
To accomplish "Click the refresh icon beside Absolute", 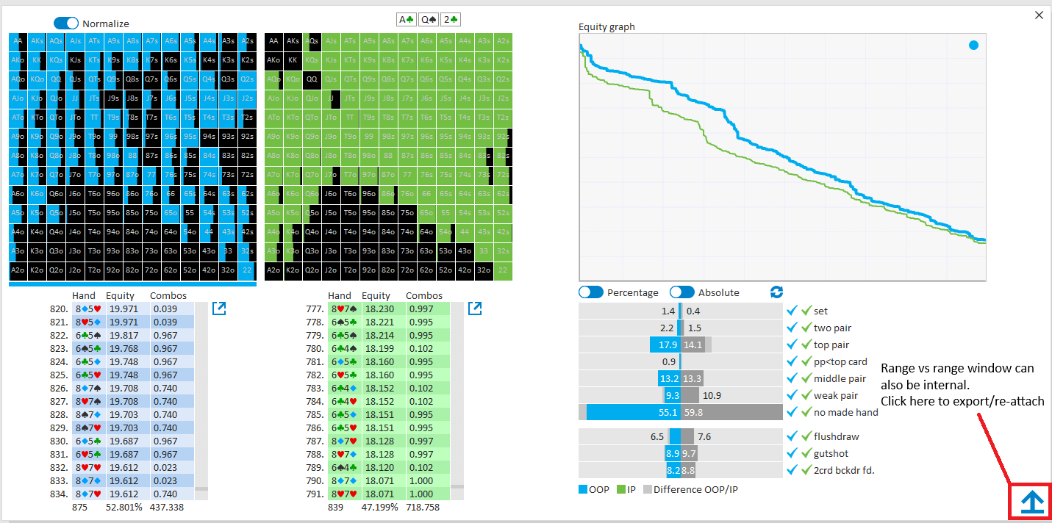I will point(777,292).
